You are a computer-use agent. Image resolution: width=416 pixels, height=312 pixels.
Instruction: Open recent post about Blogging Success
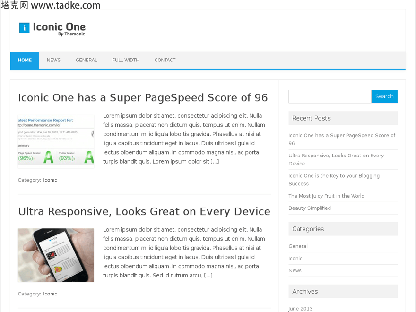[334, 180]
